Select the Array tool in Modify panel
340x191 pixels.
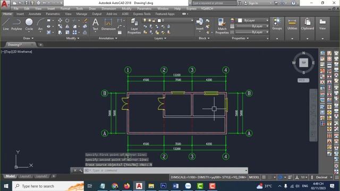tap(74, 32)
